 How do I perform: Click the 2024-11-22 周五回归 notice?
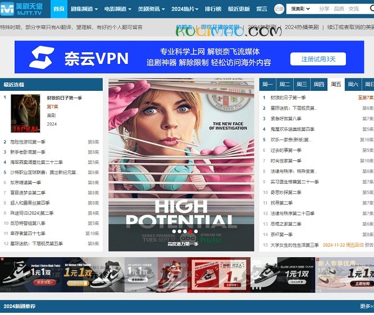tap(343, 245)
